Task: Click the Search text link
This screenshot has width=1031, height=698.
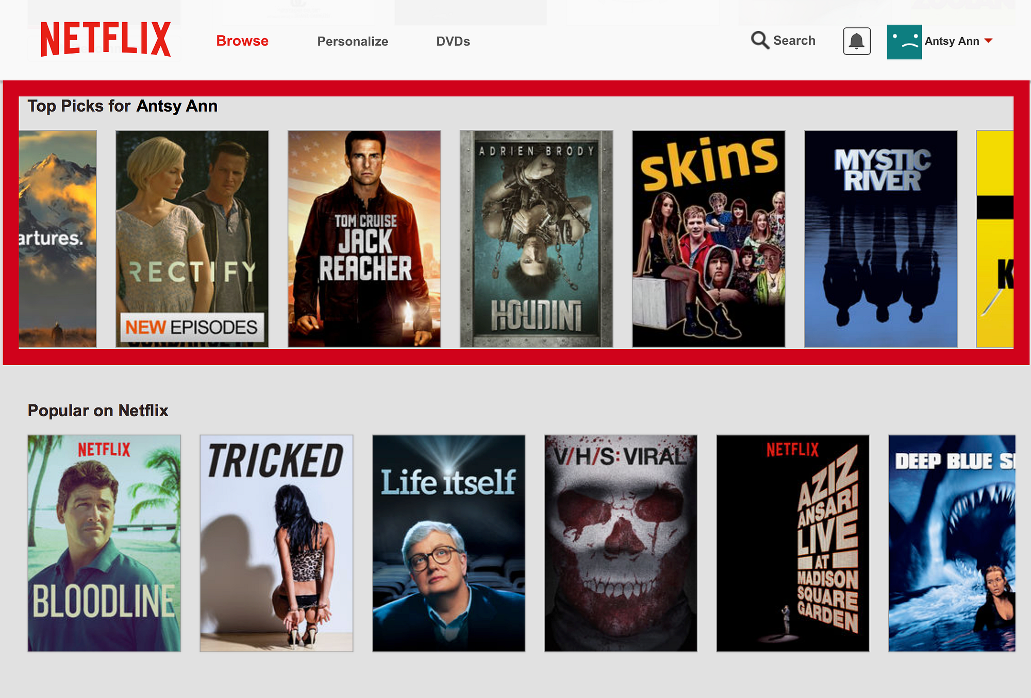Action: click(794, 41)
